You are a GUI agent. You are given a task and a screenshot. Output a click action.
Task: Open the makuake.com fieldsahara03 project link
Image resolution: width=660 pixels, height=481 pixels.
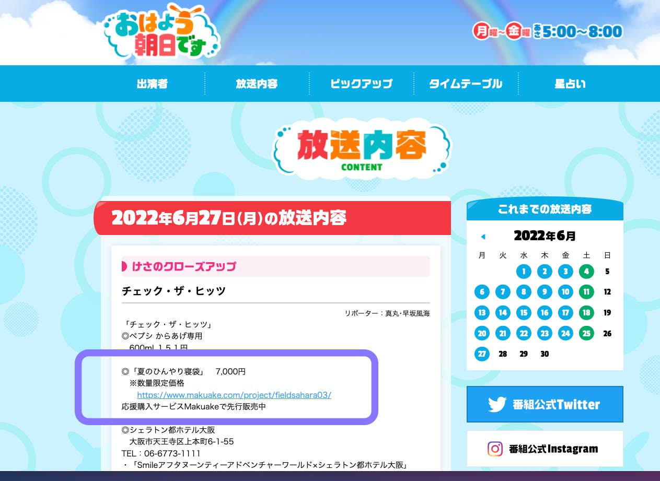pos(234,395)
